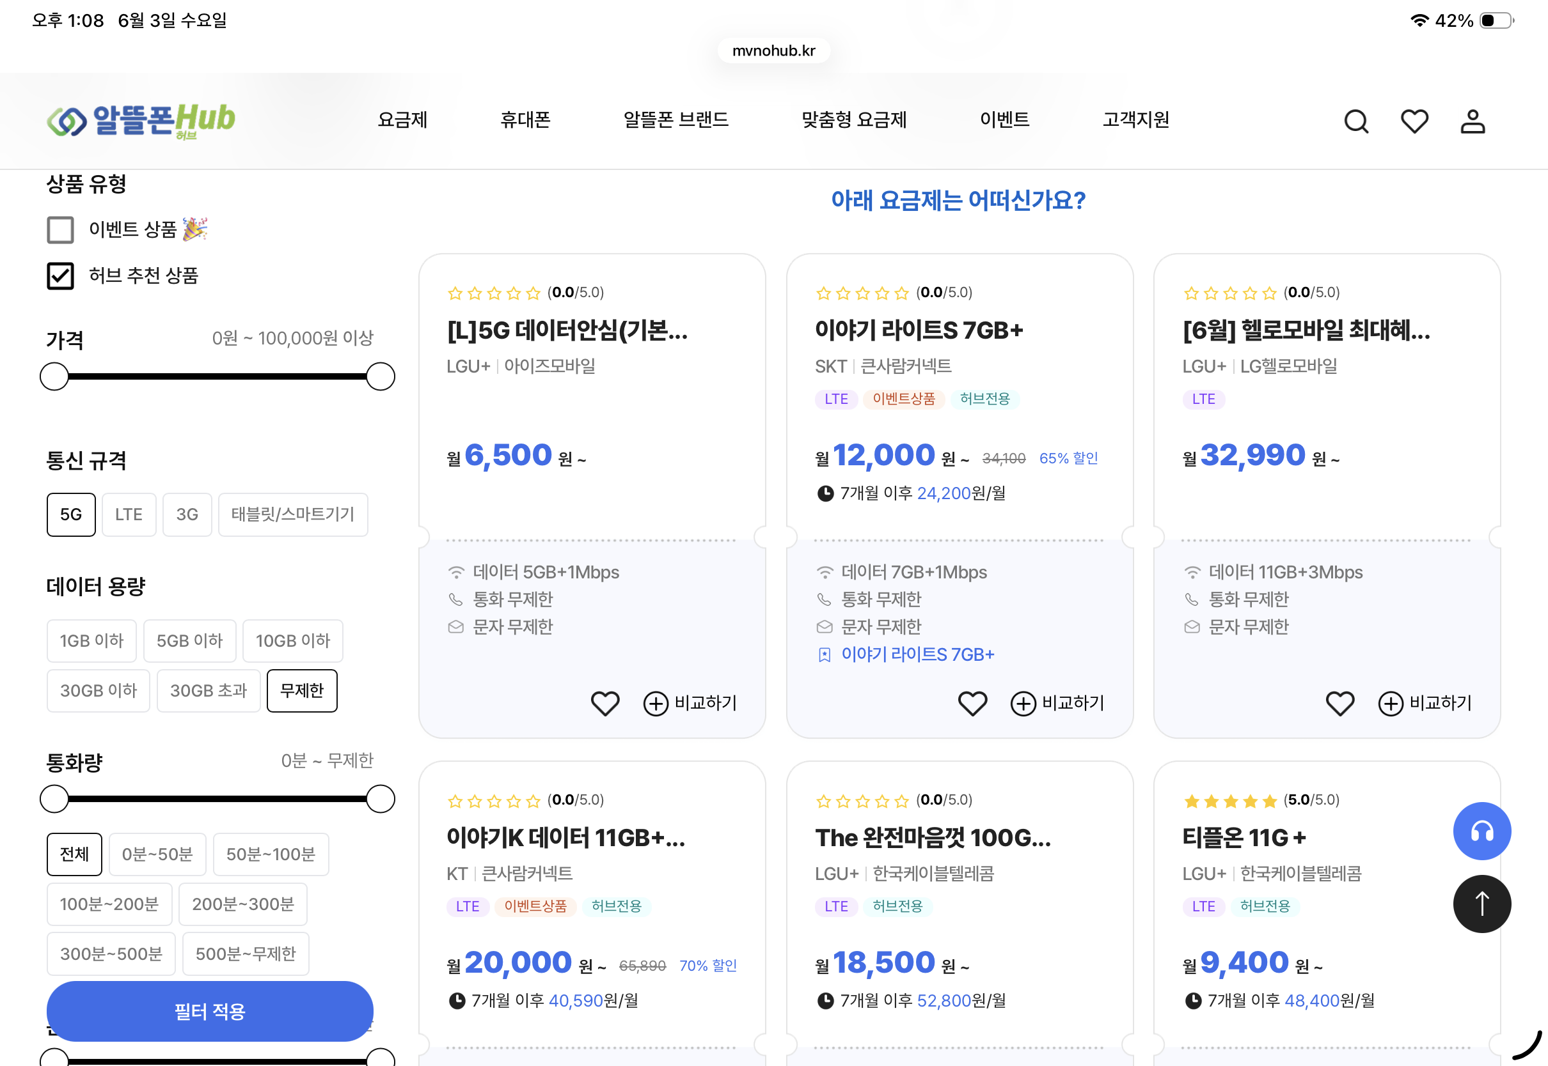This screenshot has height=1066, width=1548.
Task: Open the search magnifier icon in header
Action: (1356, 121)
